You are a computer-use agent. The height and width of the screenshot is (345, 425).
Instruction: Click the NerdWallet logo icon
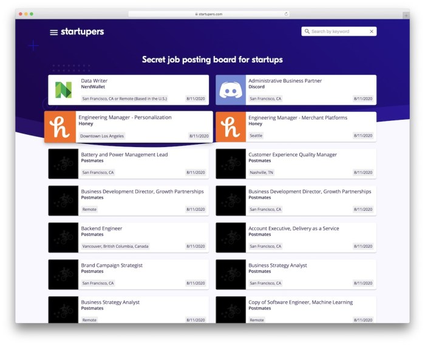[63, 90]
